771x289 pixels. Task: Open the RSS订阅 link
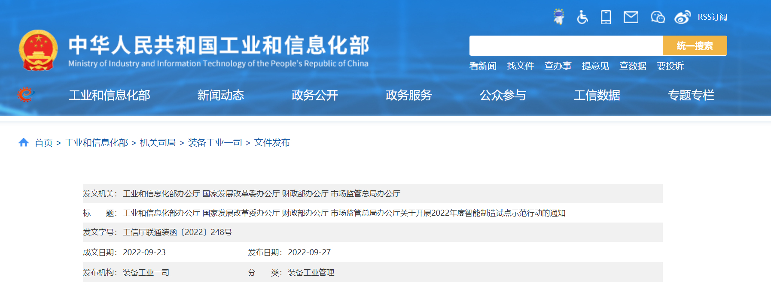point(712,17)
